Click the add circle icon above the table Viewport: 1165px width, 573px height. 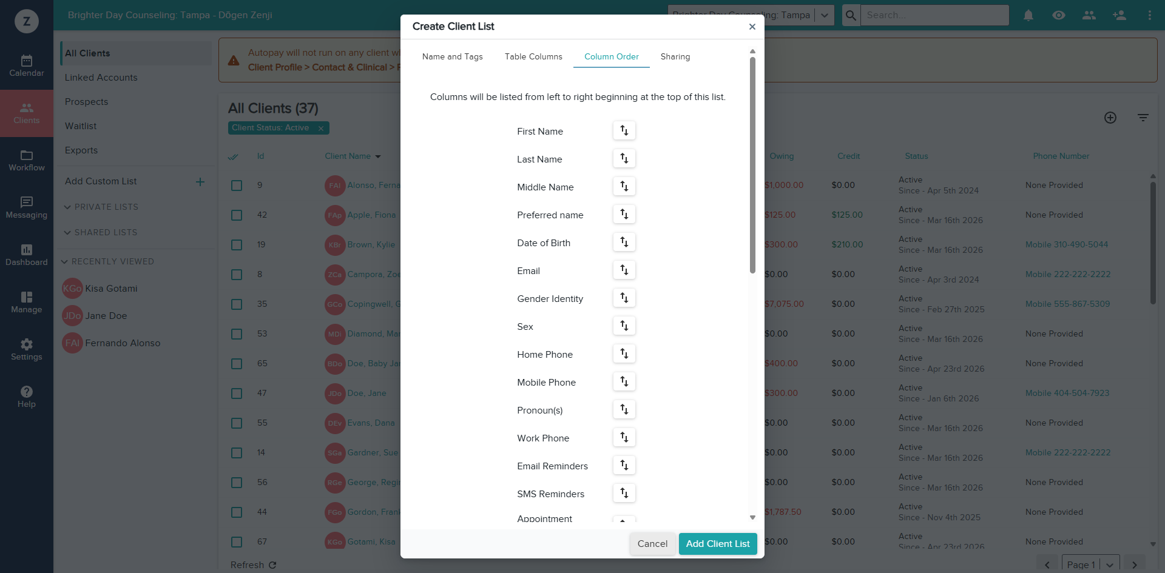(1110, 118)
